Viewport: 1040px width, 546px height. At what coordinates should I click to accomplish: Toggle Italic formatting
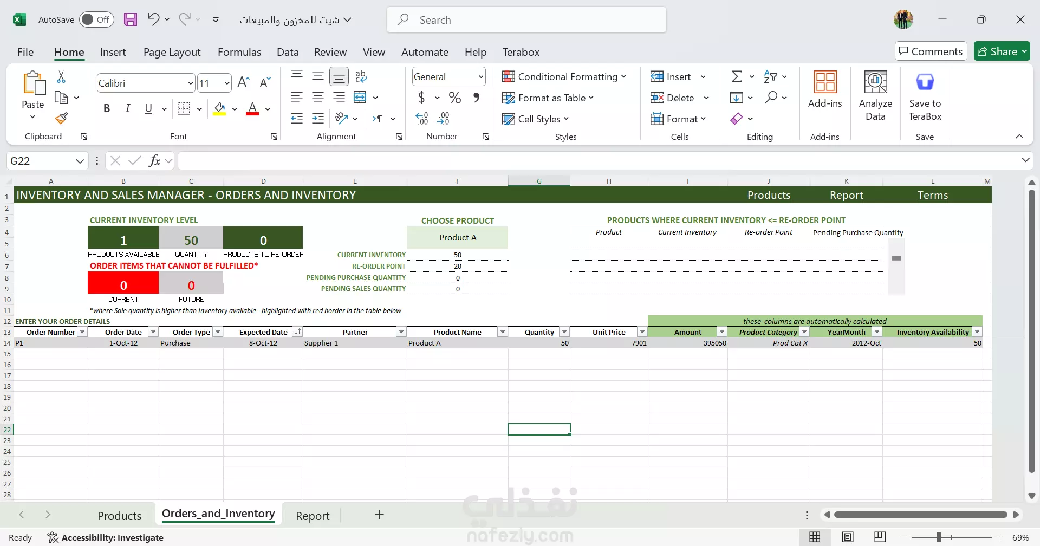coord(127,108)
